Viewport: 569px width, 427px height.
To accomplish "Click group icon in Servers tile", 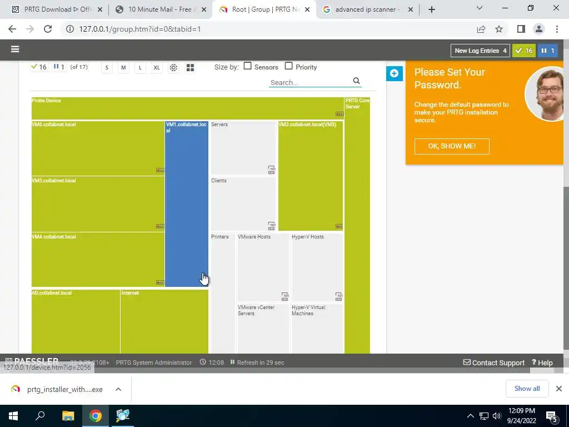I will pos(271,170).
